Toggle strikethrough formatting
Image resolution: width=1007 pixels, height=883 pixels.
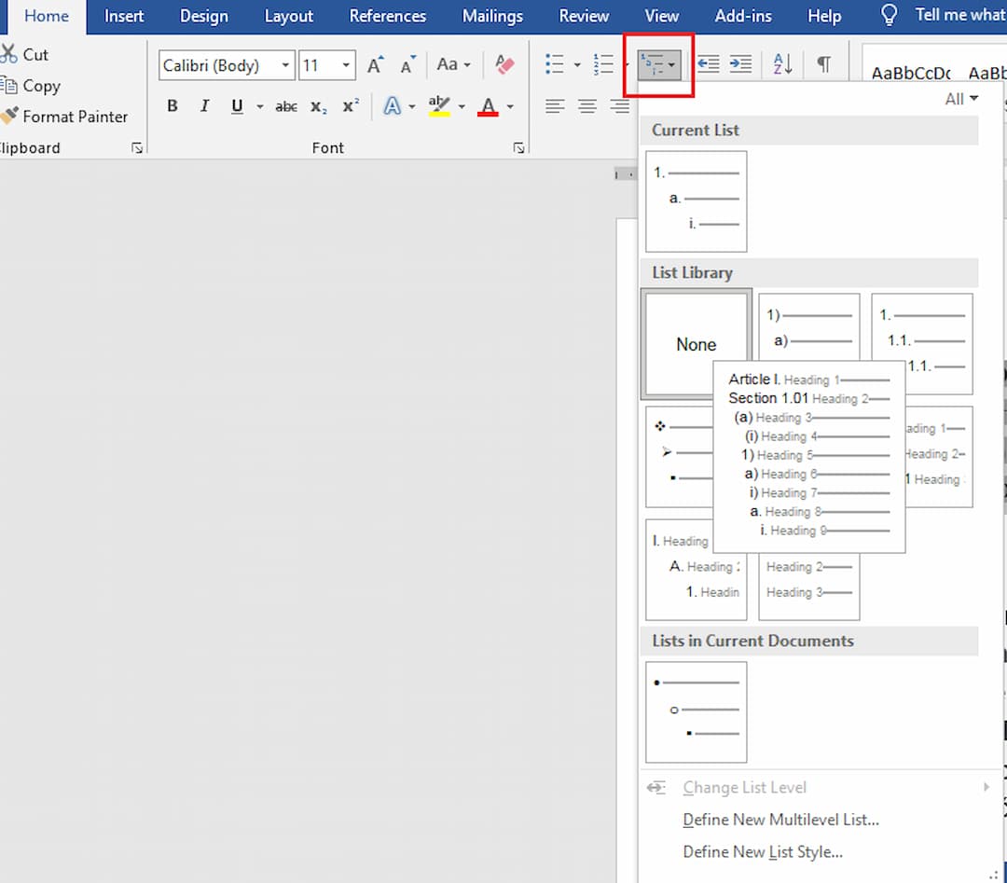click(286, 106)
